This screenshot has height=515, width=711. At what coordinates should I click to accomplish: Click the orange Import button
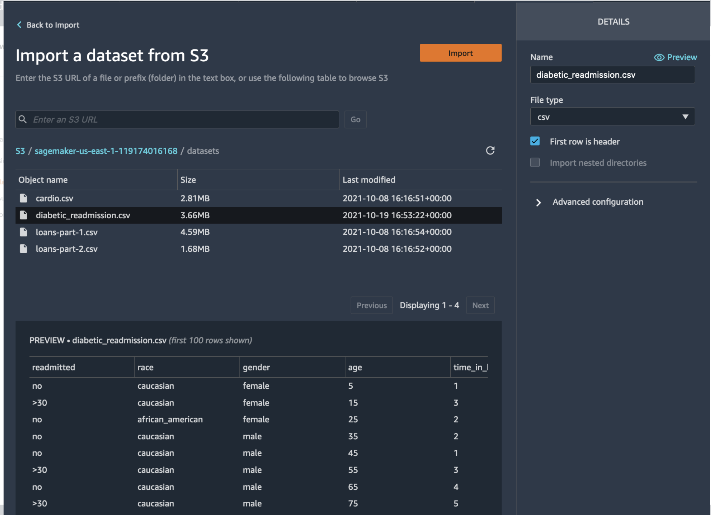pos(460,53)
